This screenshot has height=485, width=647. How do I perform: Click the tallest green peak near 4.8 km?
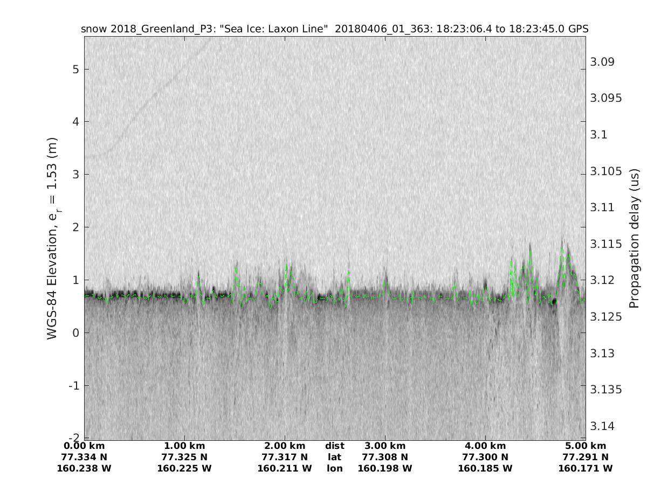562,248
